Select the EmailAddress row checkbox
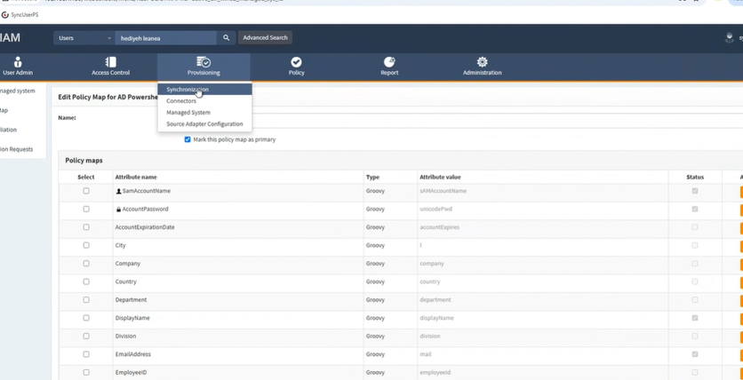The height and width of the screenshot is (380, 743). (86, 354)
